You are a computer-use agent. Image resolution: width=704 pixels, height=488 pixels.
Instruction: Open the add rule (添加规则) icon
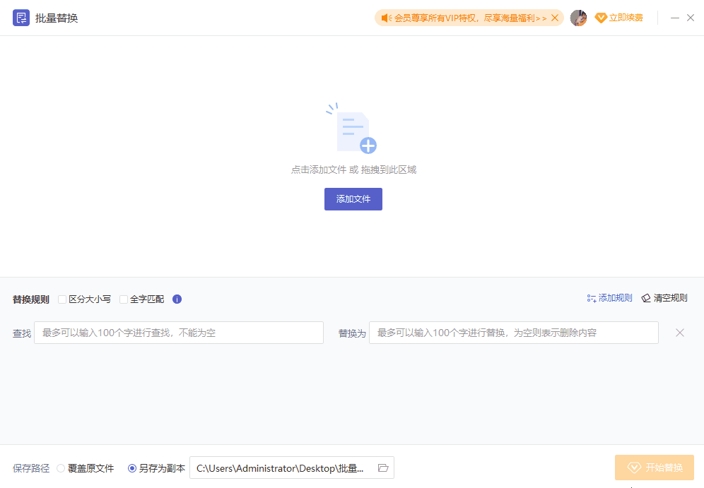[x=592, y=298]
